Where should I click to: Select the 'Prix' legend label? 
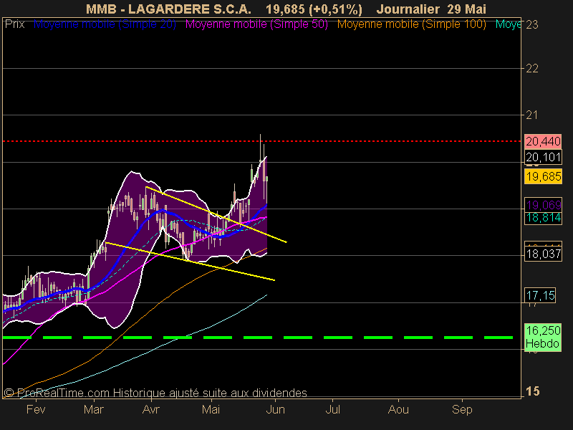tap(15, 24)
